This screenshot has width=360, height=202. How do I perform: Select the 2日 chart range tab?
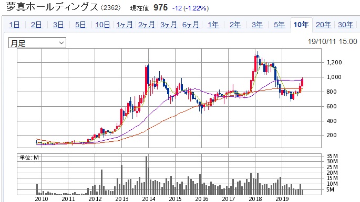[x=36, y=25]
